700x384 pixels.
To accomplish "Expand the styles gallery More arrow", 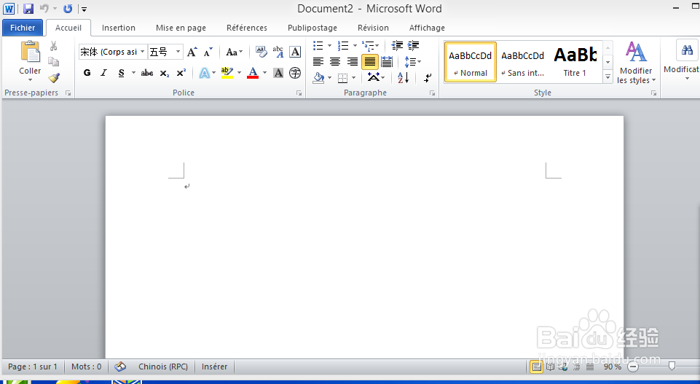I will (607, 77).
